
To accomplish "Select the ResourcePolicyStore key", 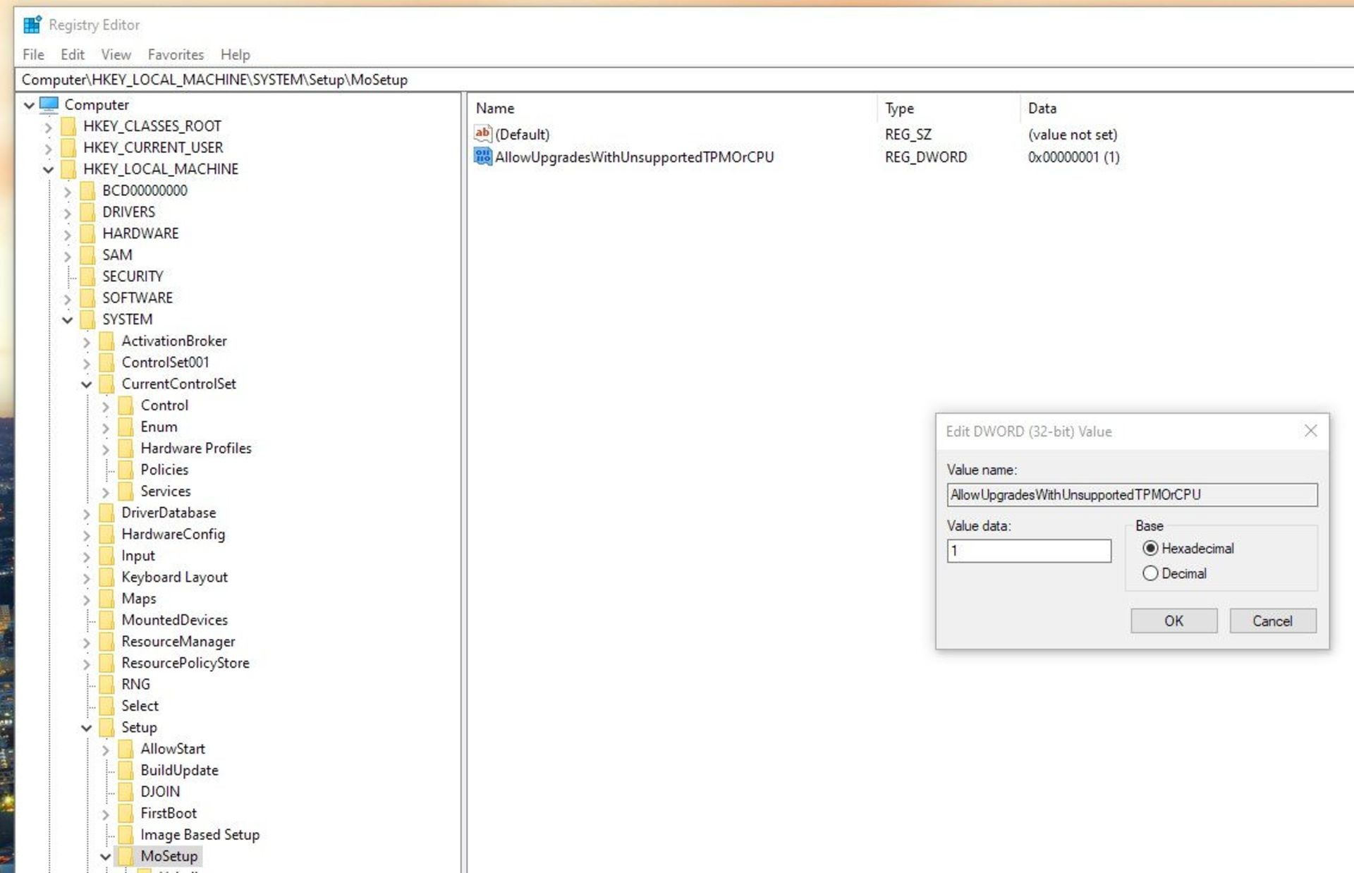I will 185,663.
